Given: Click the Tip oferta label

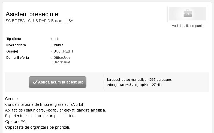Looking at the screenshot, I should tap(14, 39).
